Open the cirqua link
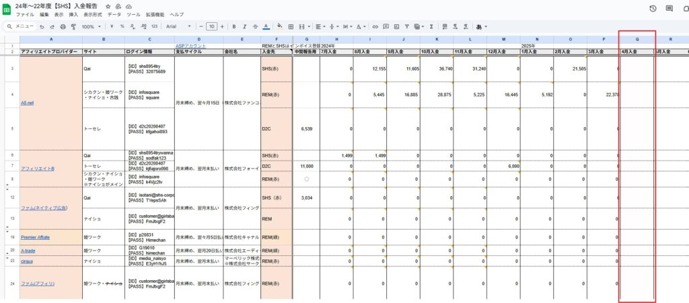 [27, 261]
